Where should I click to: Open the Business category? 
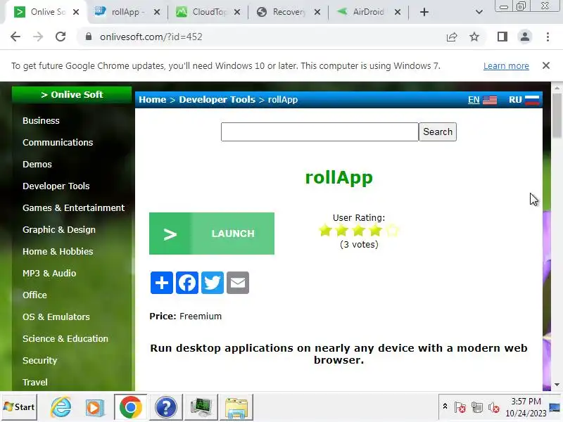click(41, 120)
